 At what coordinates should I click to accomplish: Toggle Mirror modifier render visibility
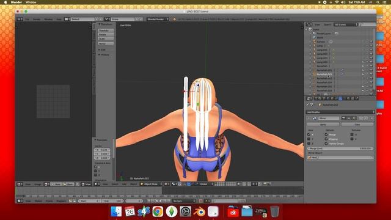click(x=343, y=118)
